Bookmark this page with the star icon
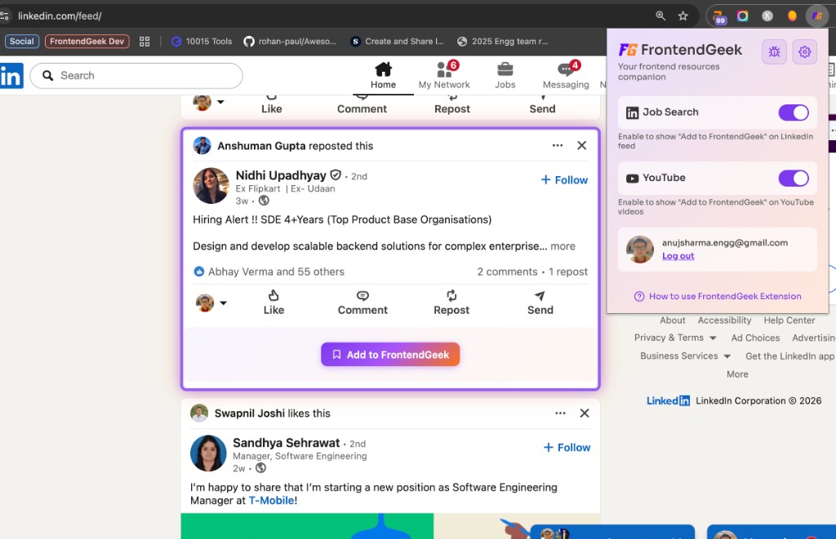This screenshot has width=836, height=539. pos(683,15)
